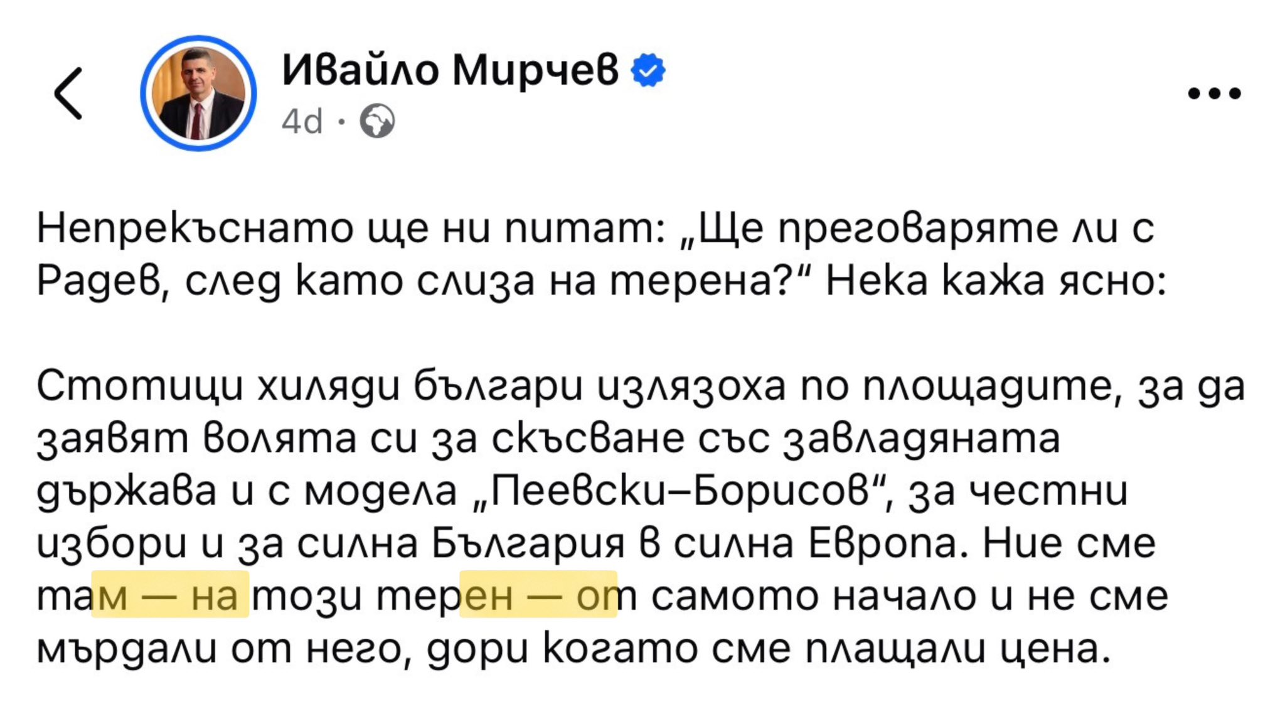This screenshot has width=1285, height=709.
Task: Click the blue verified badge
Action: click(x=648, y=70)
